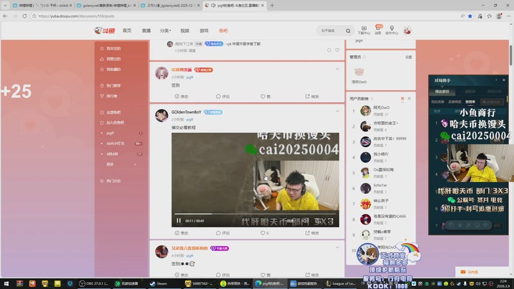
Task: Select the 预选推荐 tab in 对局助手
Action: [442, 91]
